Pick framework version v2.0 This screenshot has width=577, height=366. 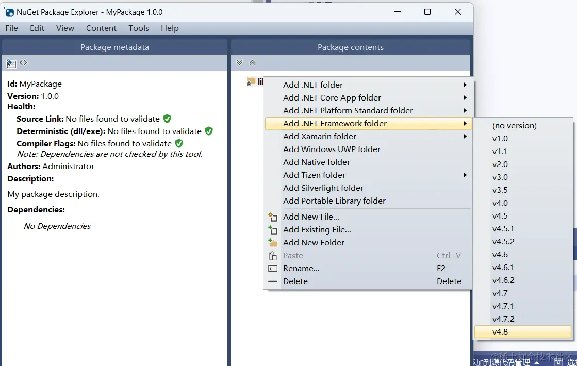(x=523, y=164)
